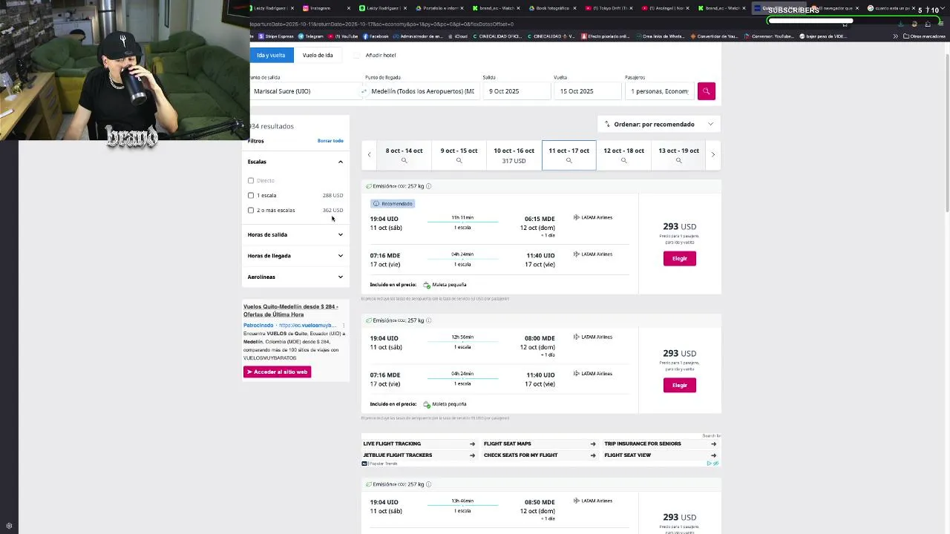Click the Borrar todo filters link

pyautogui.click(x=330, y=141)
